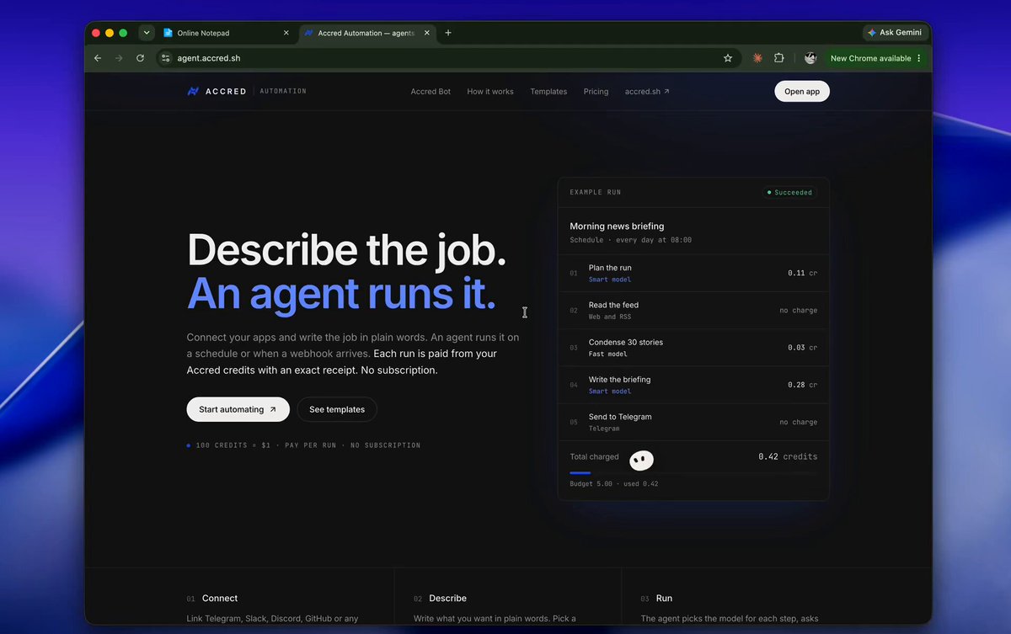Bookmark this page with the star icon

728,58
